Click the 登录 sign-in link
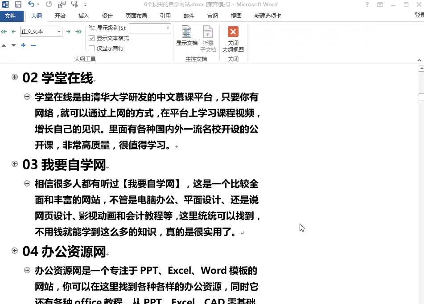 [420, 15]
